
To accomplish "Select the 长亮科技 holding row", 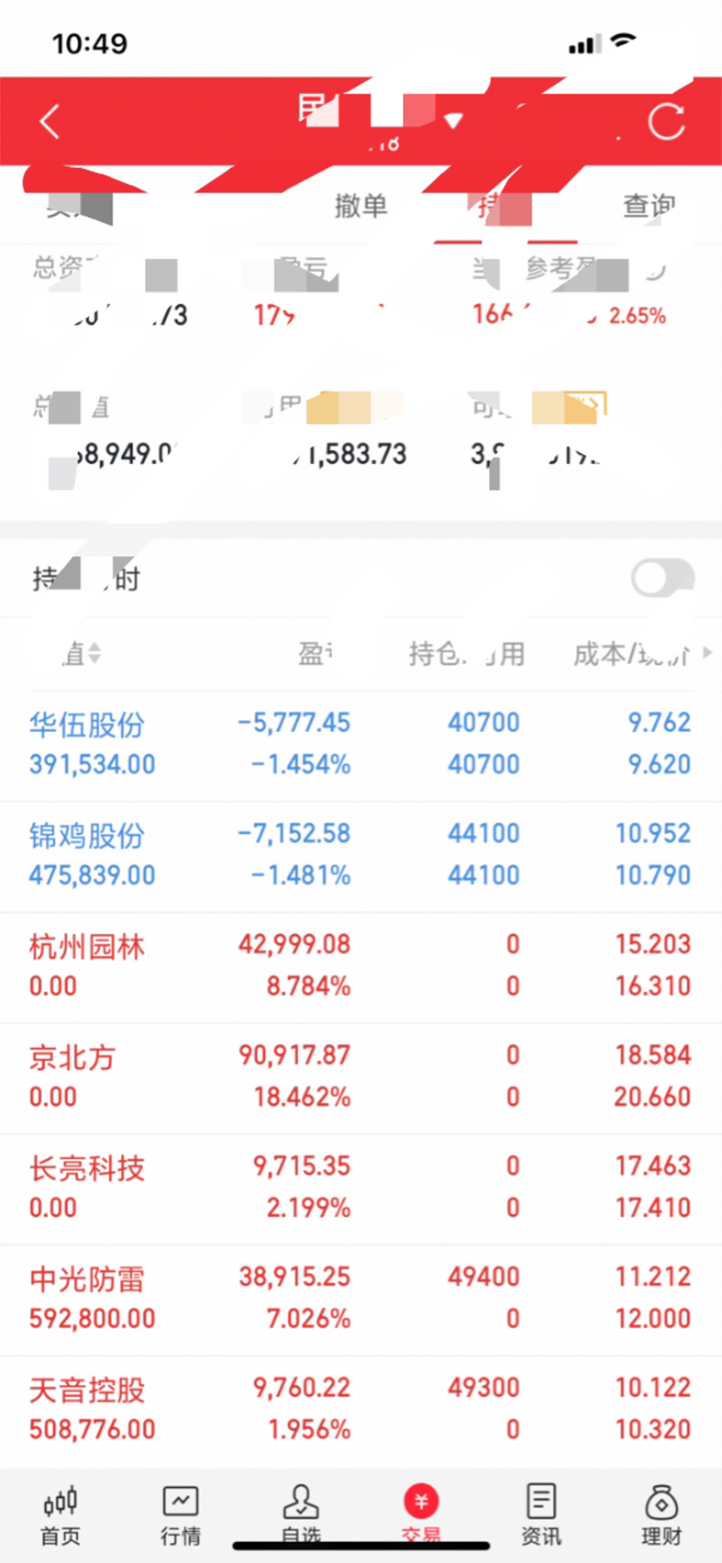I will click(x=361, y=1189).
